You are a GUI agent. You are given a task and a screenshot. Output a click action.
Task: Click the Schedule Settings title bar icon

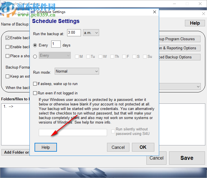pos(33,12)
